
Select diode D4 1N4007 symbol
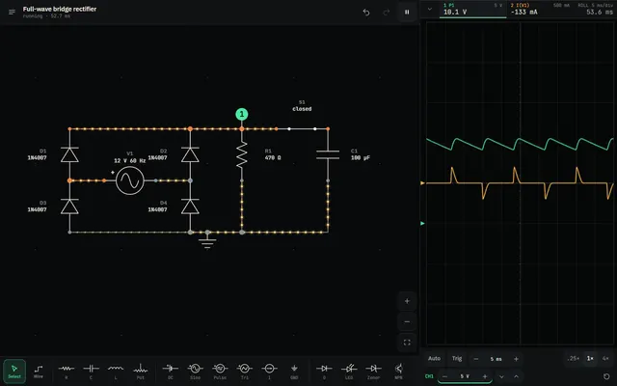pos(190,207)
